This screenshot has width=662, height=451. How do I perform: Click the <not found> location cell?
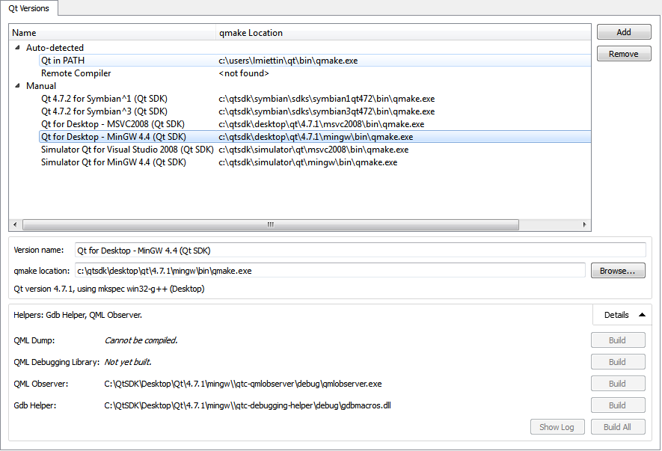click(244, 73)
